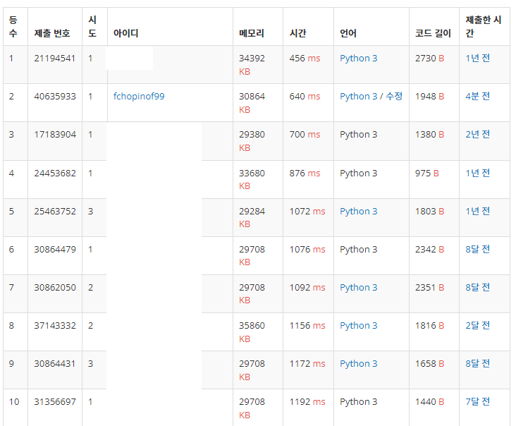This screenshot has height=426, width=516.
Task: Click 876 ms time value
Action: [x=305, y=174]
